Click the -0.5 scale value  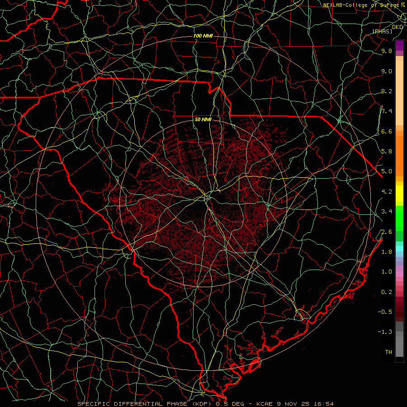coord(385,312)
